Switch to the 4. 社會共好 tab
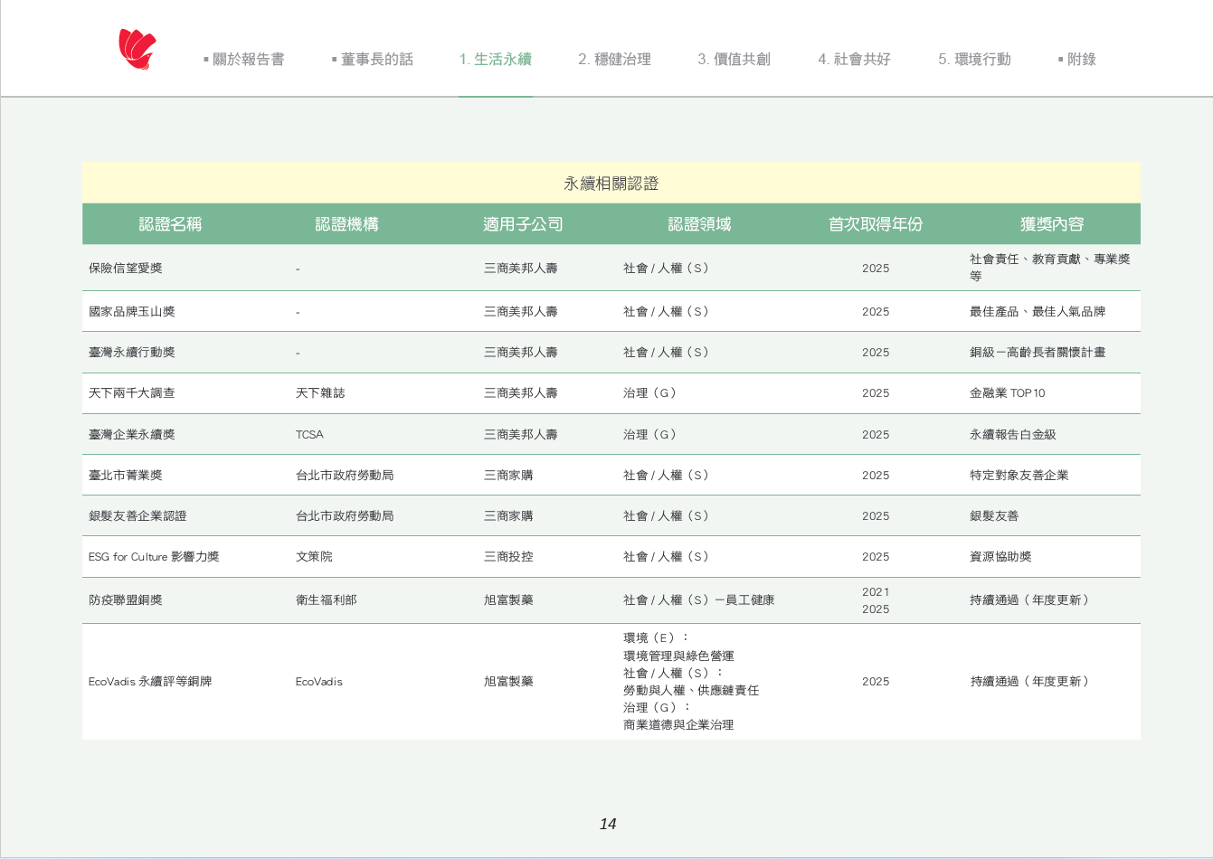 click(x=855, y=60)
